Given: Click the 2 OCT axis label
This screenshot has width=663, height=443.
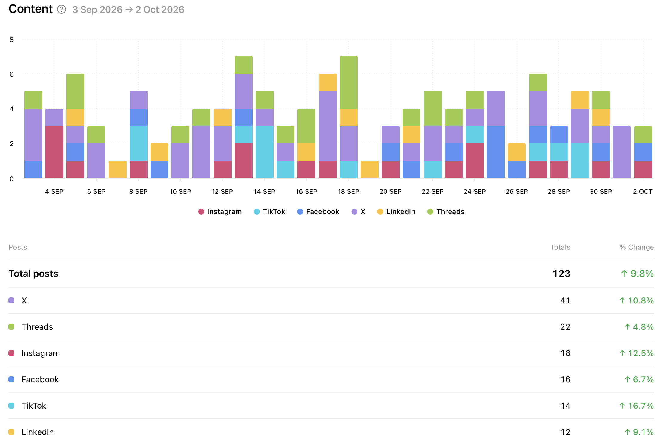Looking at the screenshot, I should [x=643, y=191].
